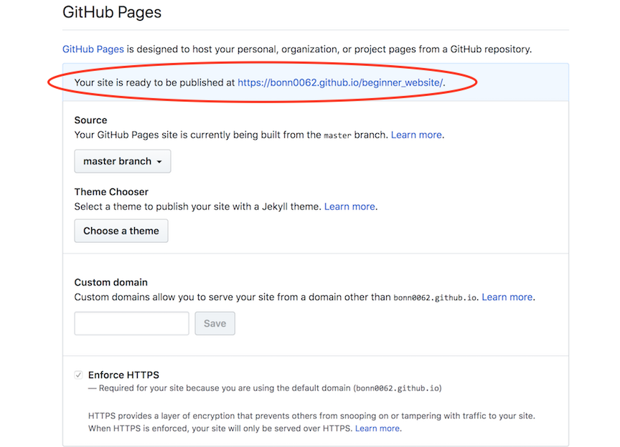Click the caret arrow on master branch
Screen dimensions: 620x447
pos(159,162)
